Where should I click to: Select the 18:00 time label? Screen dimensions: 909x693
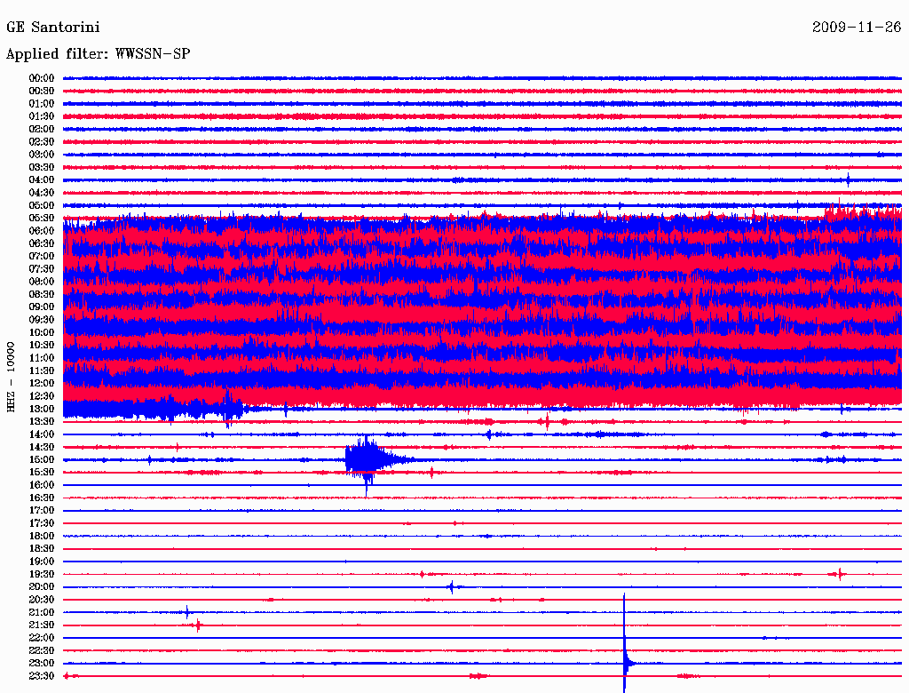[x=42, y=537]
